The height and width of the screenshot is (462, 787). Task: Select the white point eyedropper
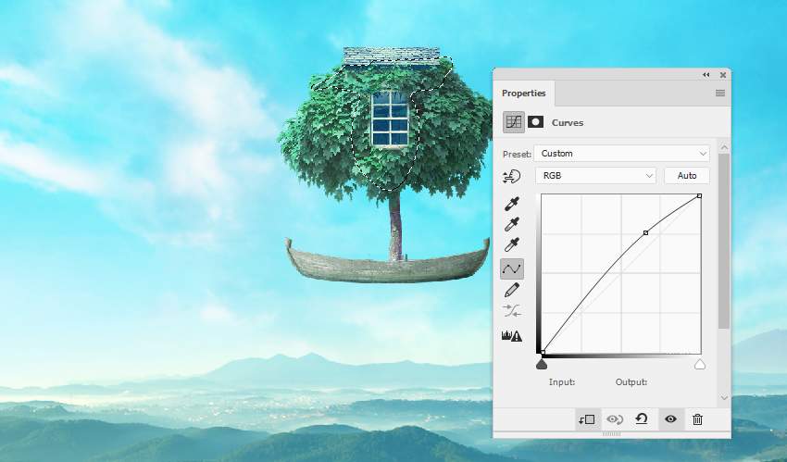click(511, 244)
